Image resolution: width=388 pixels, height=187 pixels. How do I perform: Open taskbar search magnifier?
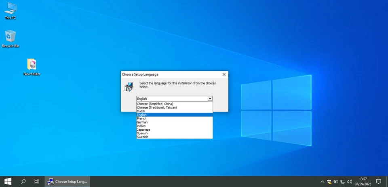23,181
